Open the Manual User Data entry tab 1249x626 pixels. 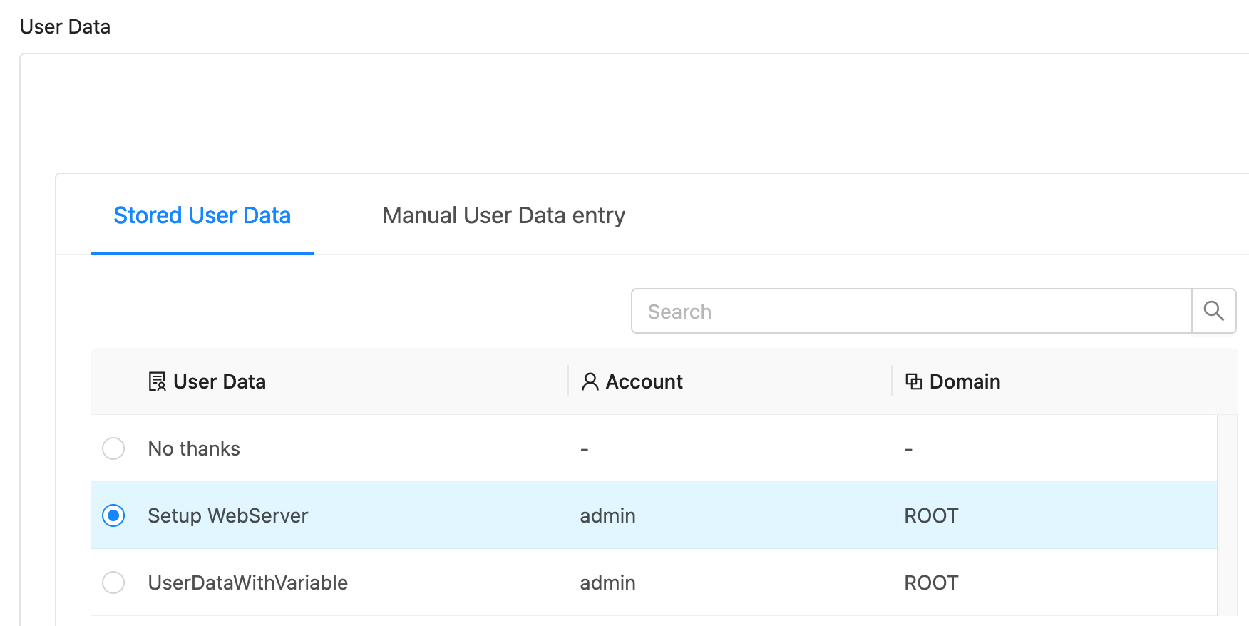click(x=503, y=215)
